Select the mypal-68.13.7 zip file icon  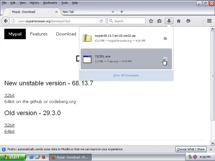point(87,38)
